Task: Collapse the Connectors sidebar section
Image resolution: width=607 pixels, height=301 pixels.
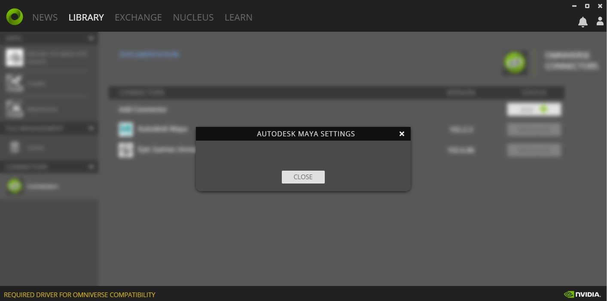Action: point(91,167)
